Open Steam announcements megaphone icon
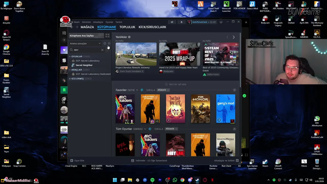Screen dimensions: 327x184 pyautogui.click(x=172, y=22)
